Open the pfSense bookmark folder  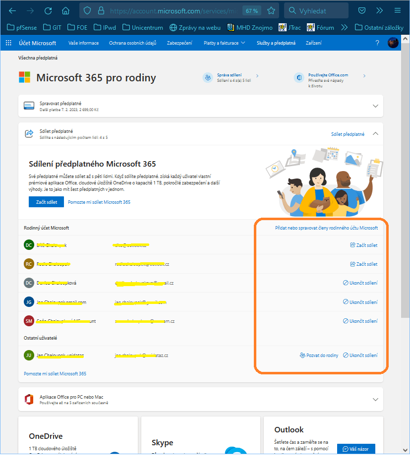click(x=22, y=28)
